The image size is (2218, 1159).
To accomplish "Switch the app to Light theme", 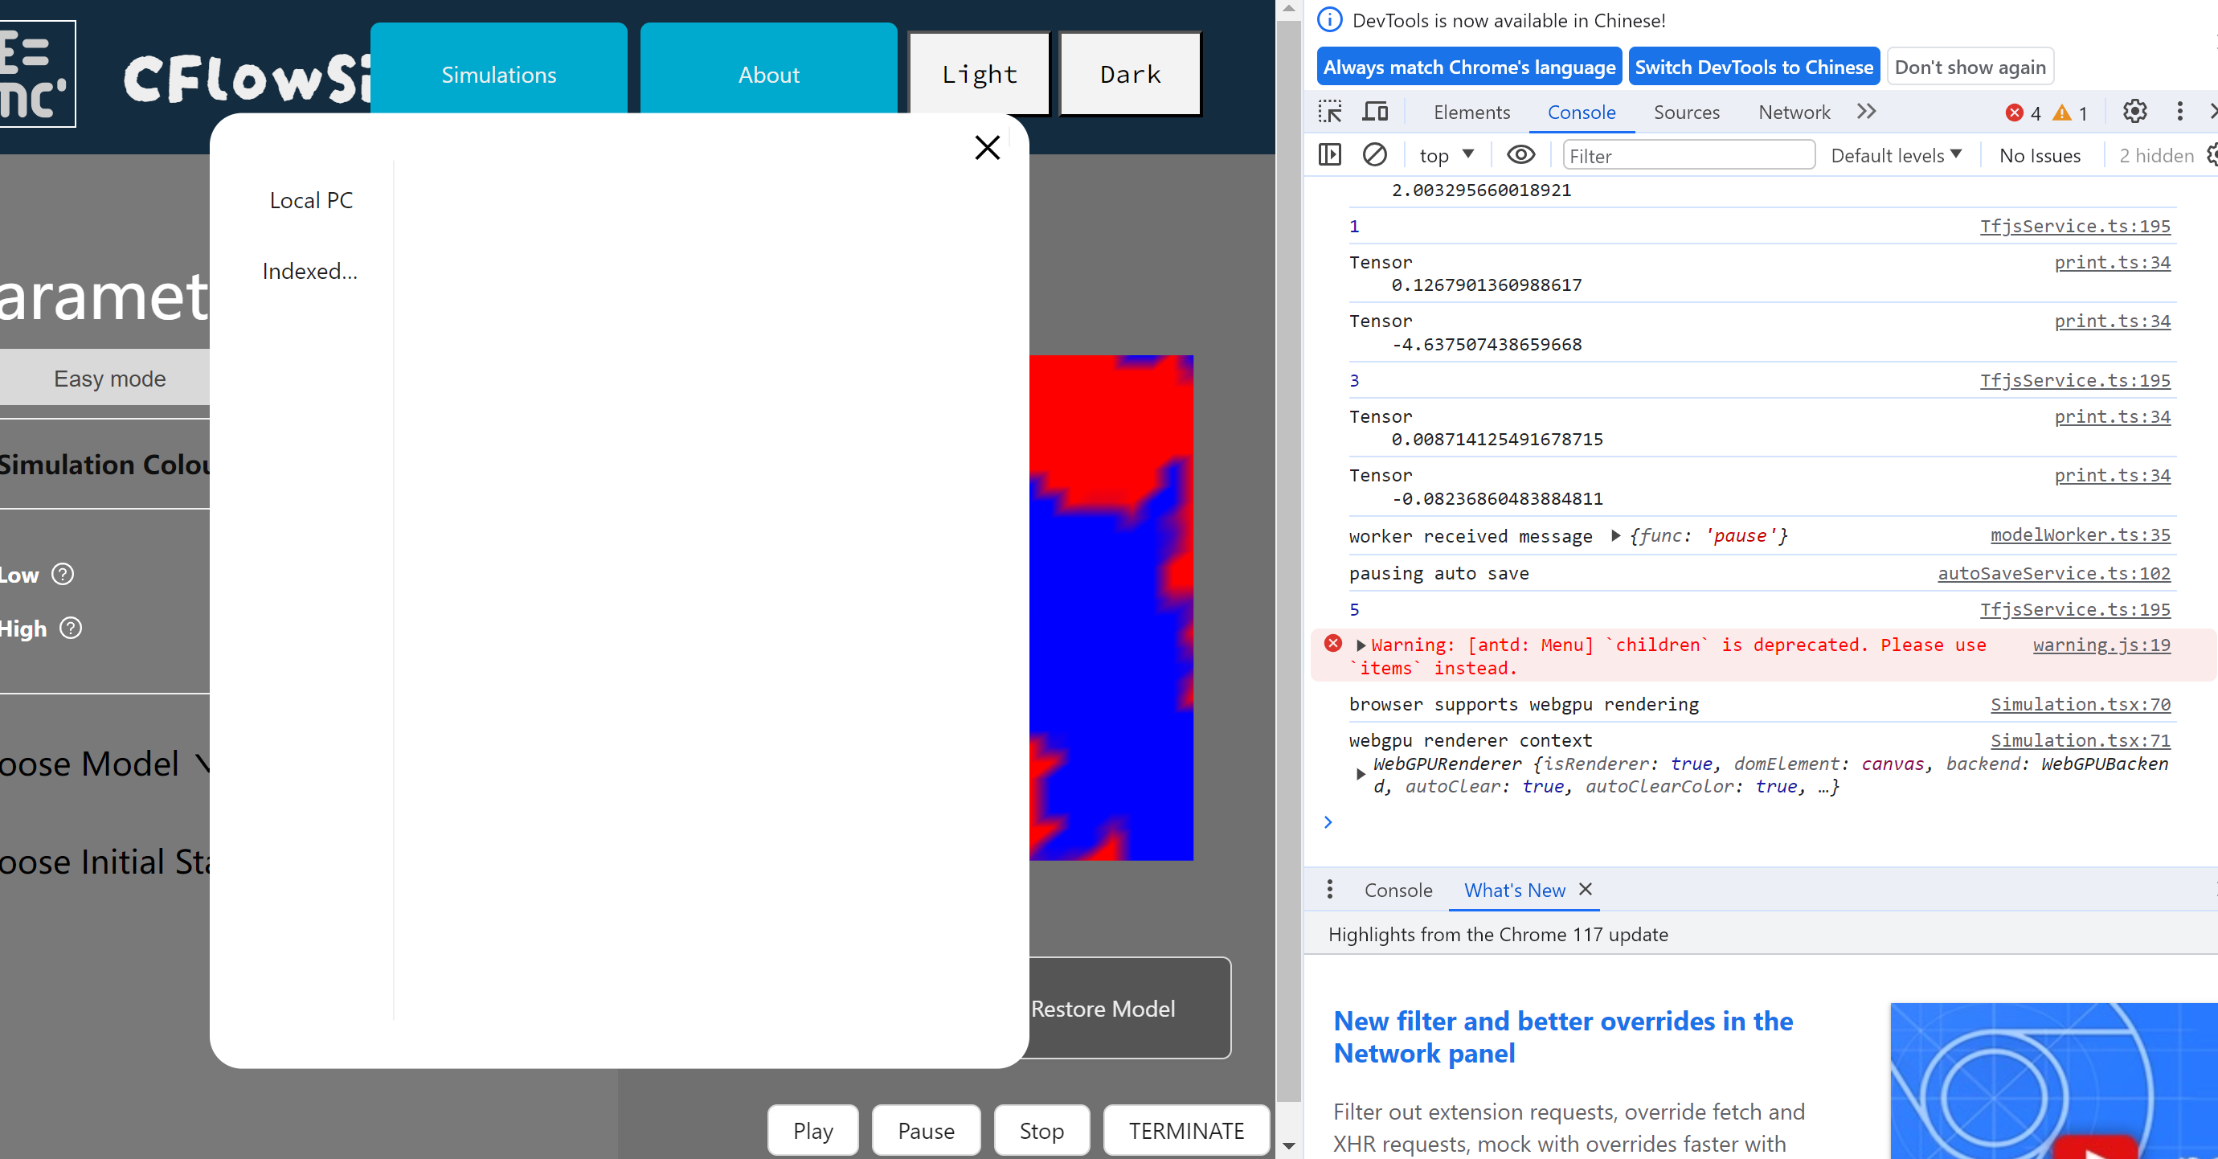I will [x=978, y=74].
